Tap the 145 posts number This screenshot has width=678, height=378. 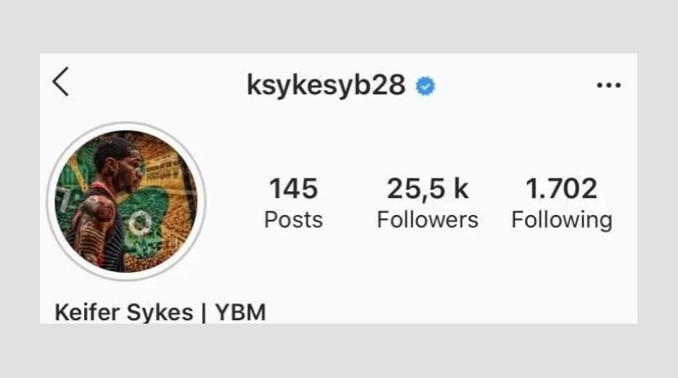point(294,189)
